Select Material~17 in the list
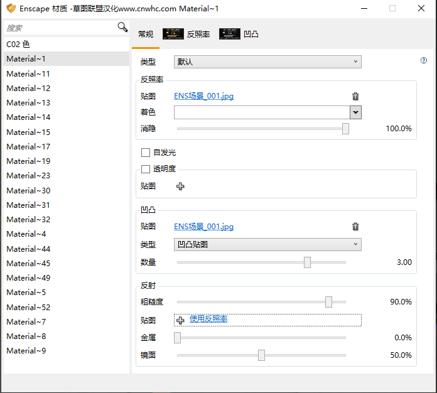Image resolution: width=437 pixels, height=393 pixels. (67, 147)
